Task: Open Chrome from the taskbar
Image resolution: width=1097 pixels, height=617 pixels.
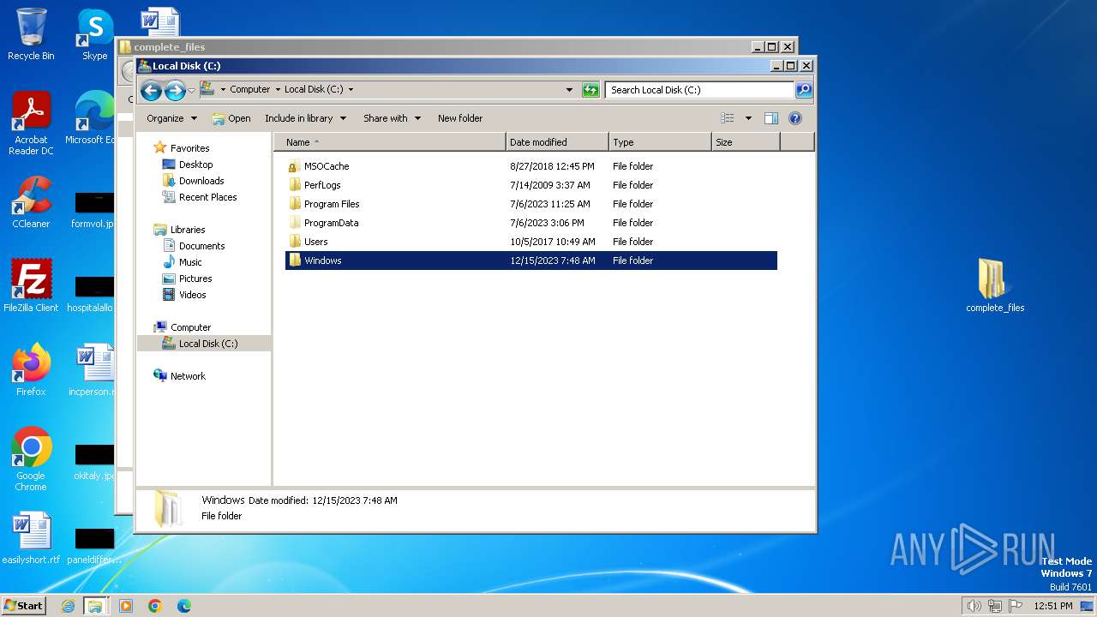Action: click(155, 606)
